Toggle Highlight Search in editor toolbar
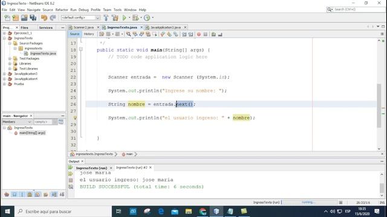Image resolution: width=387 pixels, height=217 pixels. pyautogui.click(x=148, y=34)
